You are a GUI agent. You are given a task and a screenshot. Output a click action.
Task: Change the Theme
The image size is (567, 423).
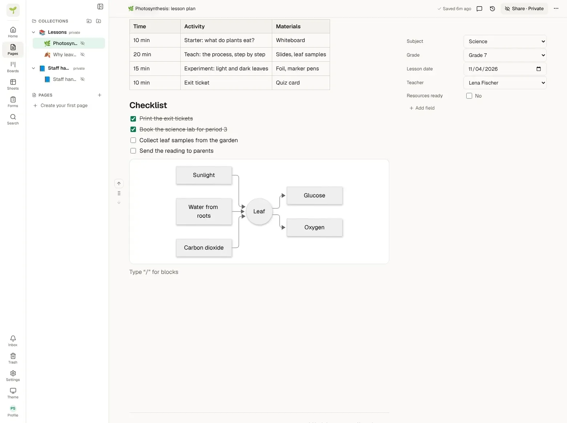(13, 393)
